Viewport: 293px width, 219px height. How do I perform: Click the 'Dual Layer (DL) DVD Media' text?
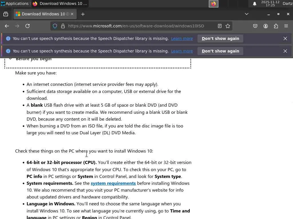[x=108, y=133]
